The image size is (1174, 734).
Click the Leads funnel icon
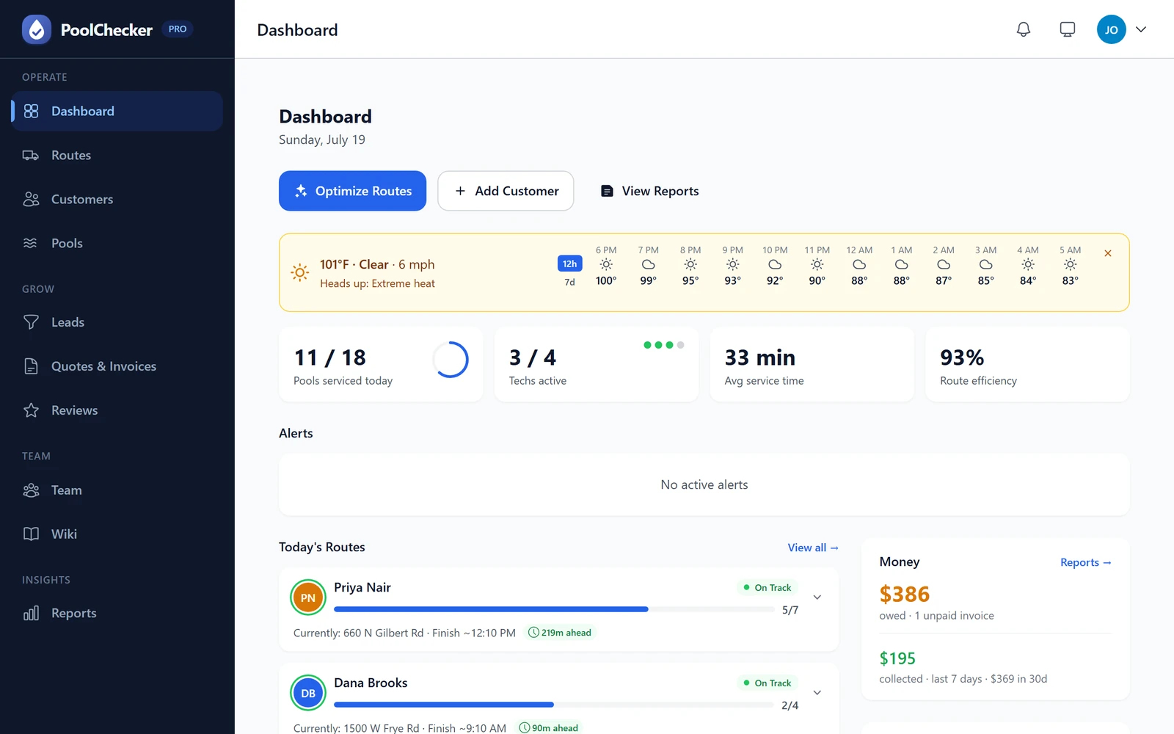pos(31,322)
